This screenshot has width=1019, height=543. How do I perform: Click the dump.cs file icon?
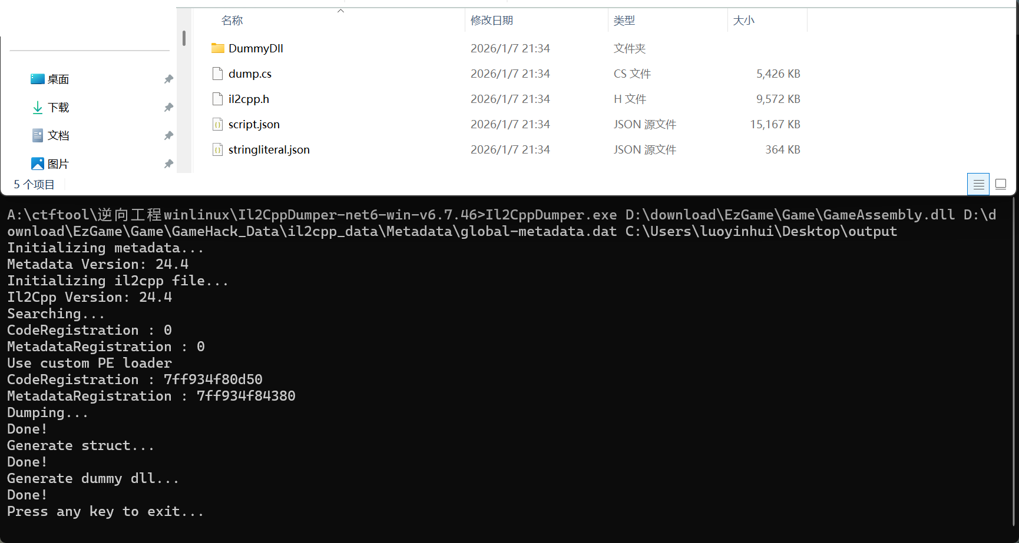[x=217, y=74]
